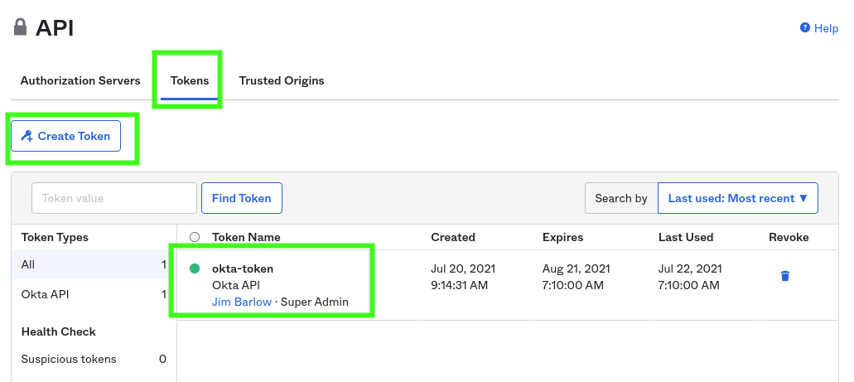The image size is (854, 382).
Task: Click the Find Token button
Action: (242, 198)
